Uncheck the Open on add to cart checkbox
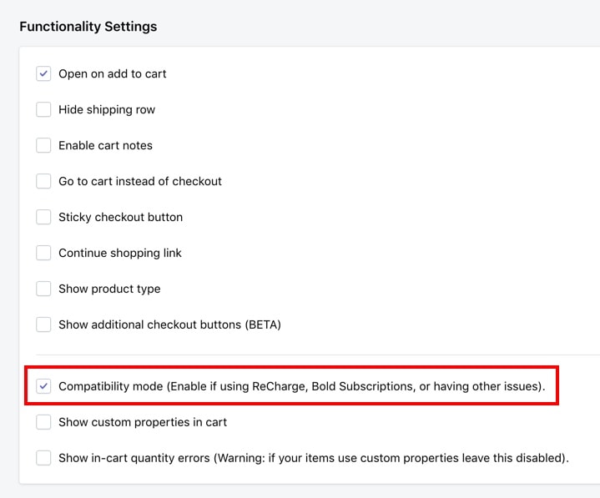The height and width of the screenshot is (498, 600). point(43,73)
